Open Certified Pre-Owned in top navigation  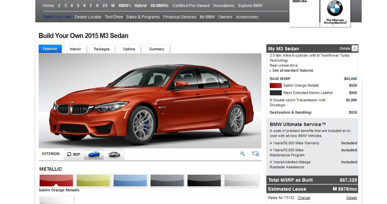click(x=191, y=6)
